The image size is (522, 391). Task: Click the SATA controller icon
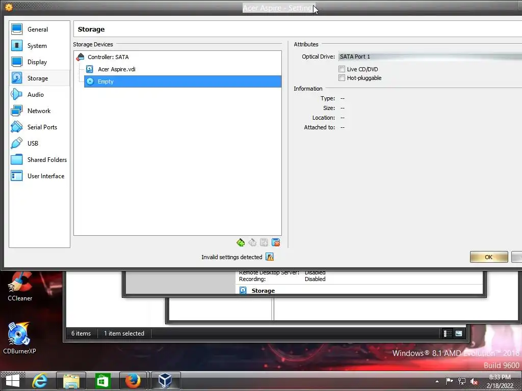80,57
